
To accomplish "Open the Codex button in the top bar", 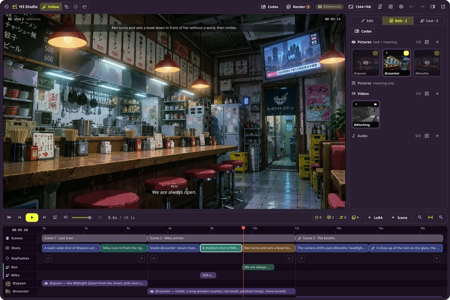I will 269,7.
